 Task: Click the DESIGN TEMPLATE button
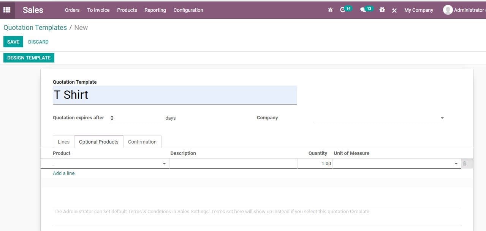point(28,58)
